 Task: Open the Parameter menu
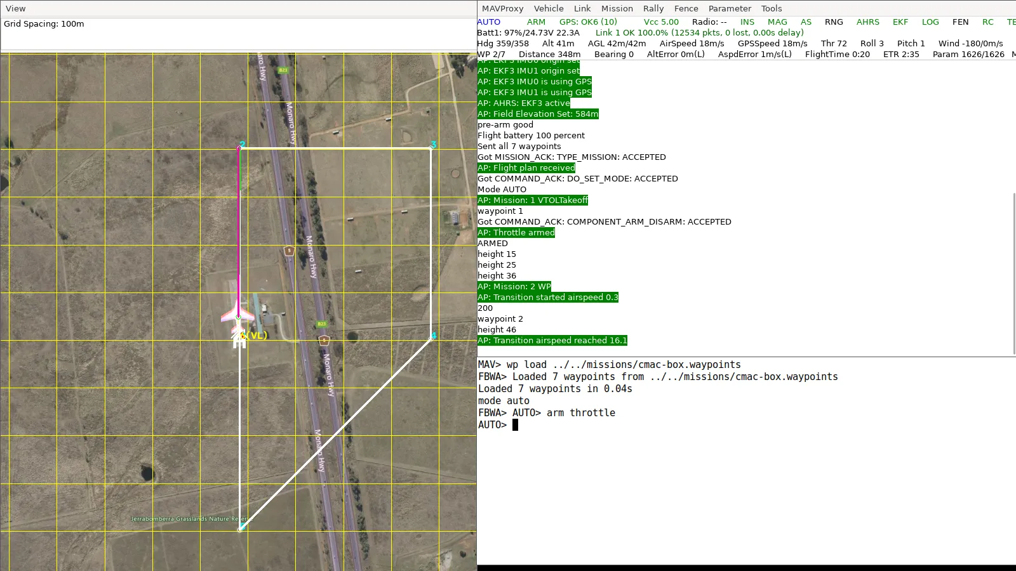(730, 8)
